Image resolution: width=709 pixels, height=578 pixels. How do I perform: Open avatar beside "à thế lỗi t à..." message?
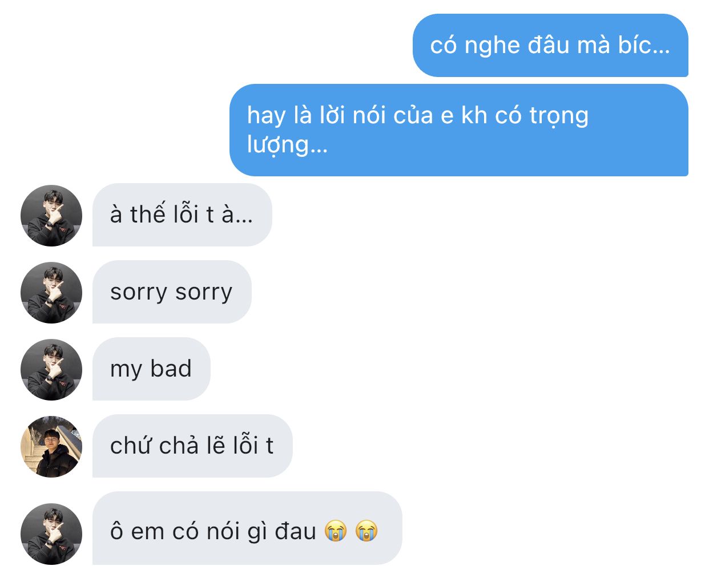[51, 215]
